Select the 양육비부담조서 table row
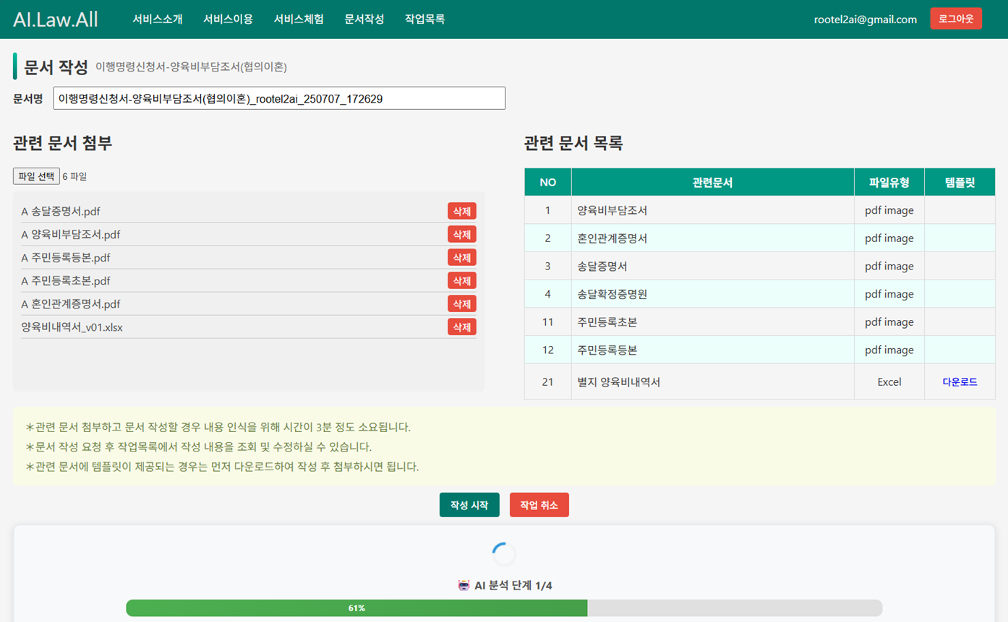The width and height of the screenshot is (1008, 622). (x=760, y=210)
